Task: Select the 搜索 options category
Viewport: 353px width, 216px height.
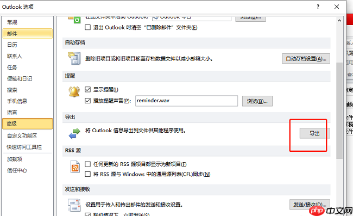Action: click(x=12, y=90)
